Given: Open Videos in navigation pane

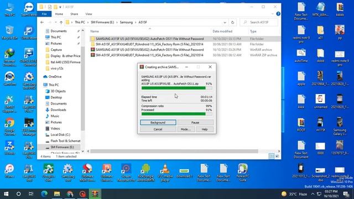Looking at the screenshot, I should point(55,128).
